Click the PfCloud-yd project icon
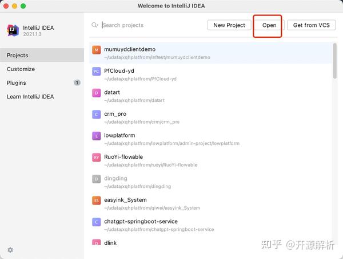Screen dimensions: 343x259 coord(97,72)
